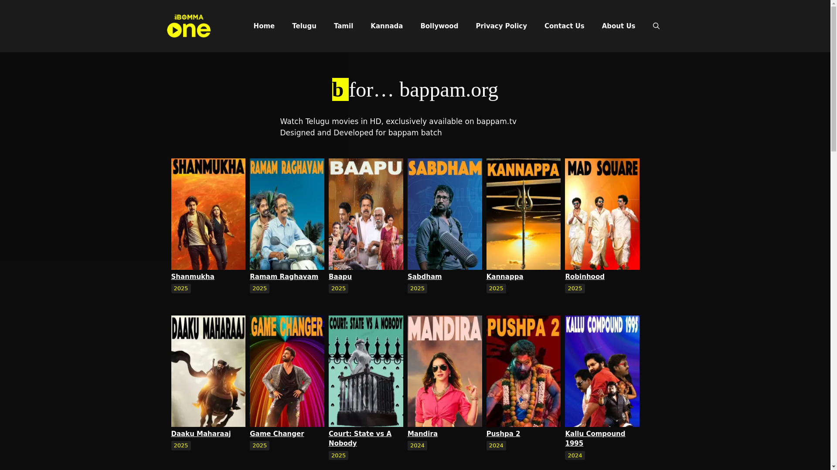Open the Ramam Raghavam title link
Viewport: 837px width, 470px height.
tap(284, 277)
